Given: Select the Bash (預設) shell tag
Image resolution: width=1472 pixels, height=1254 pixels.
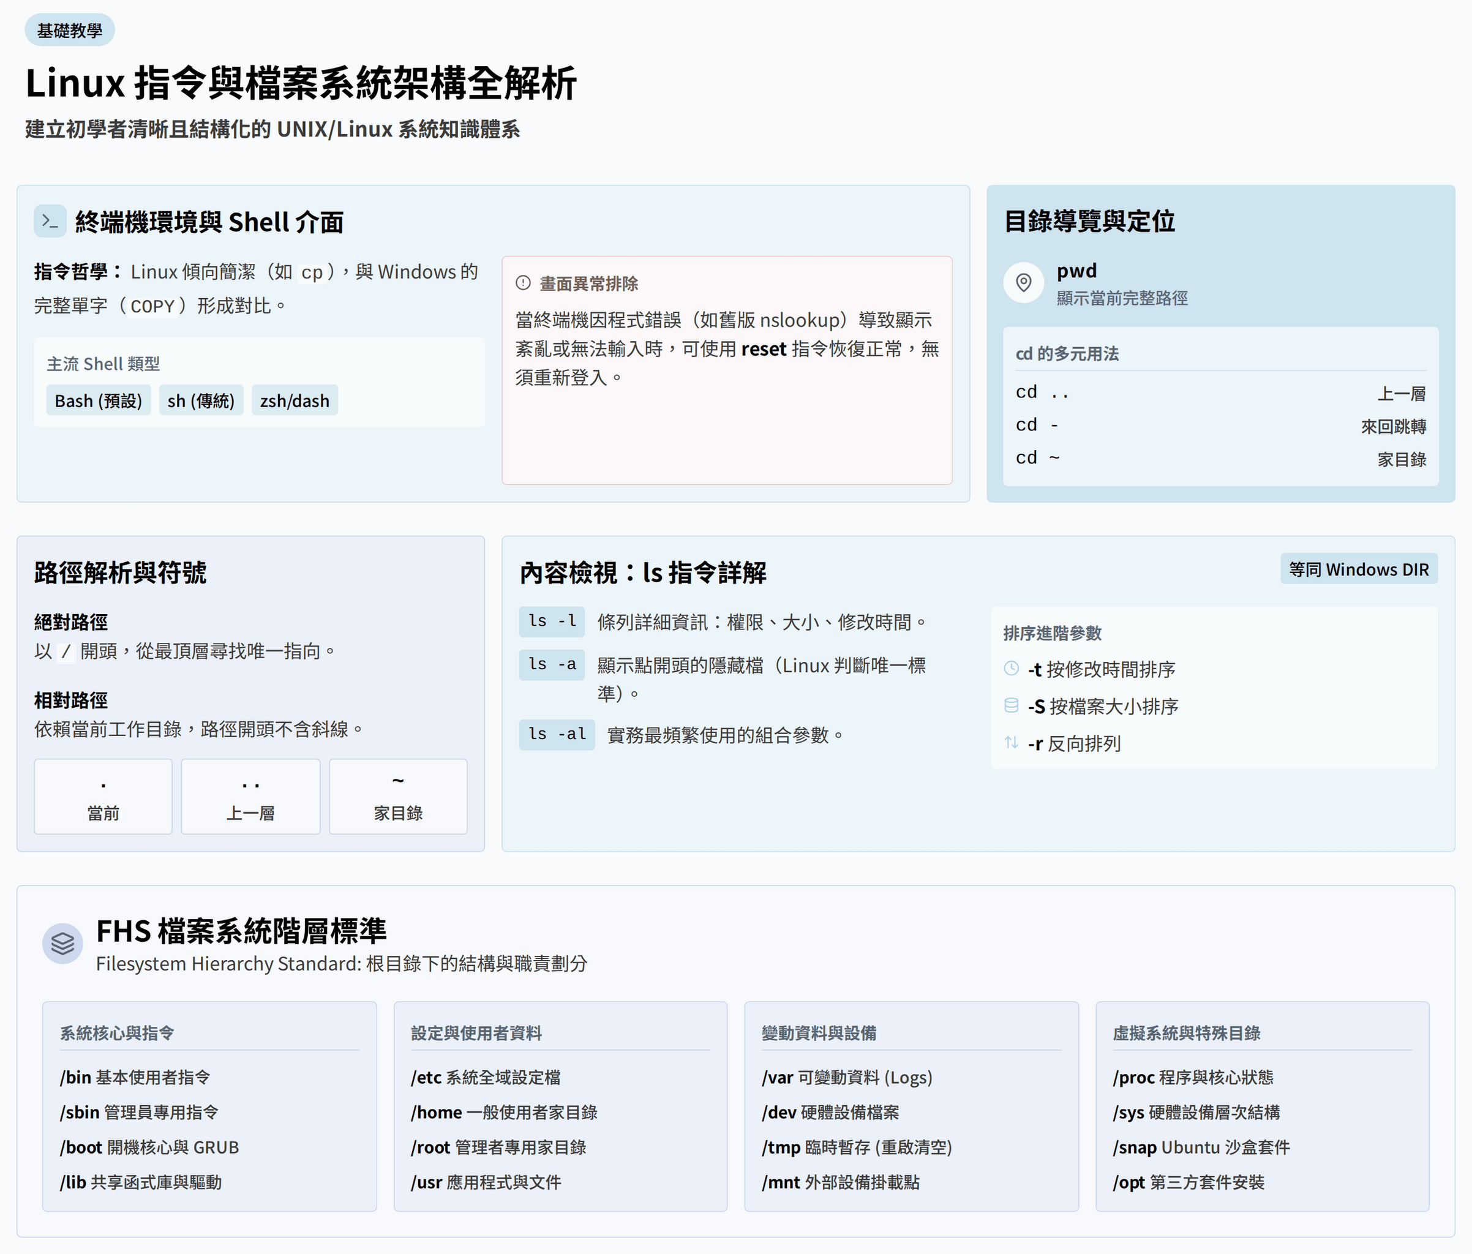Looking at the screenshot, I should [x=98, y=400].
